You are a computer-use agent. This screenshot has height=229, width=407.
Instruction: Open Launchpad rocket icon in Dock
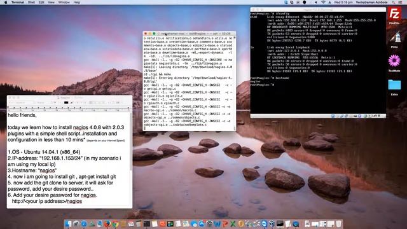tap(76, 224)
